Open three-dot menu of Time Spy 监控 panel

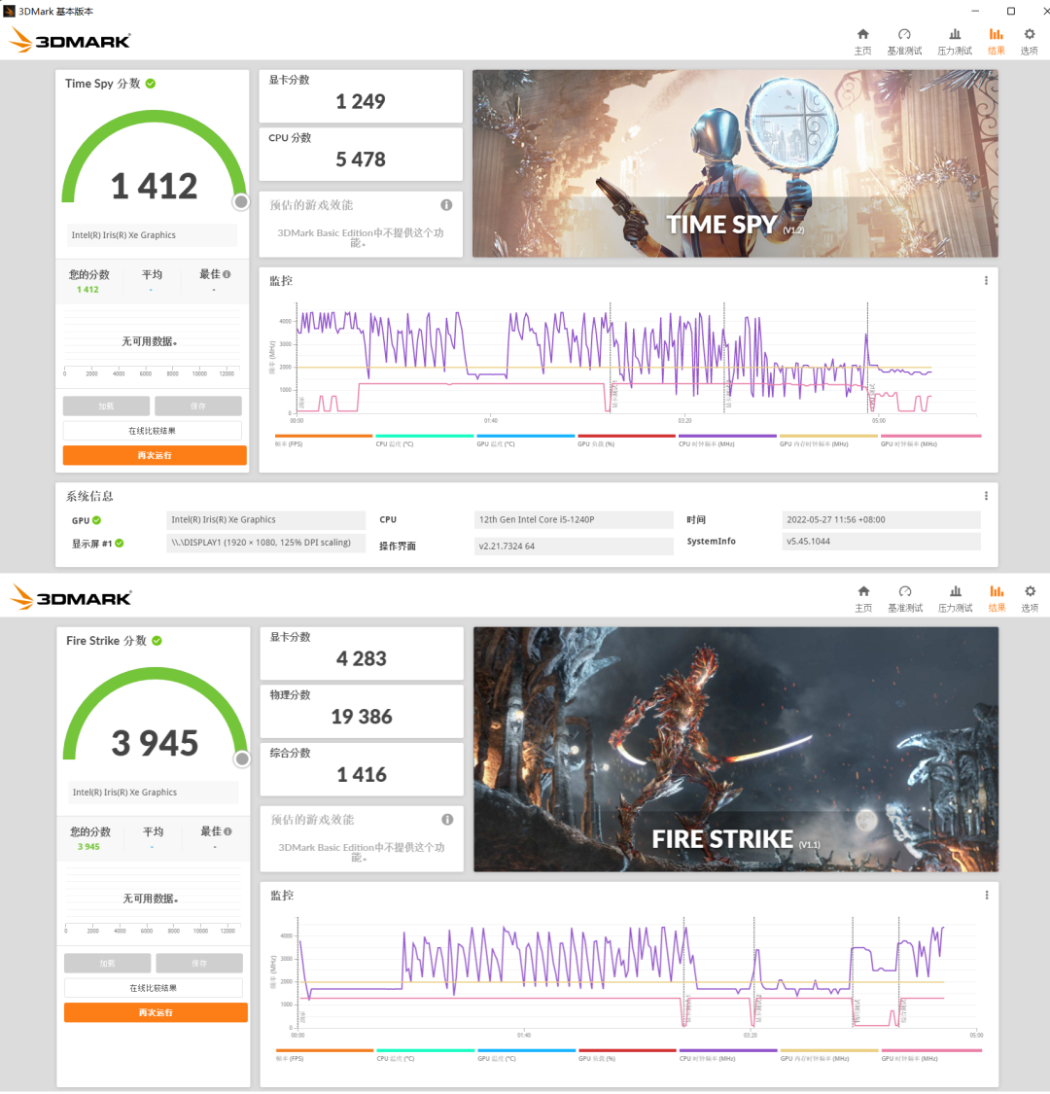pos(986,280)
